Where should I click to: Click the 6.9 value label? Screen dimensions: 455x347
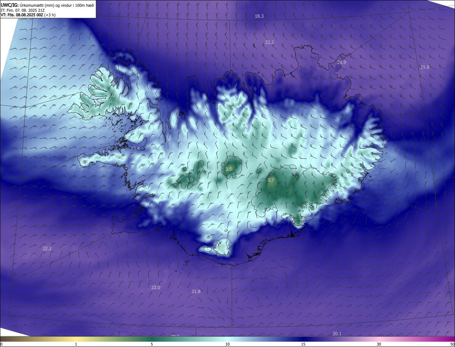pyautogui.click(x=241, y=121)
